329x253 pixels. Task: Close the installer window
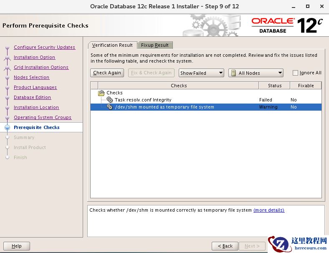(321, 7)
